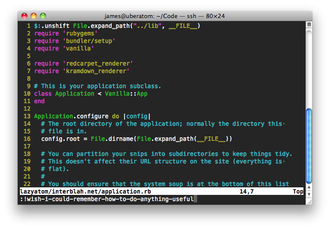The image size is (330, 229).
Task: Click the lone '#' comment on line 21
Action: coord(43,177)
